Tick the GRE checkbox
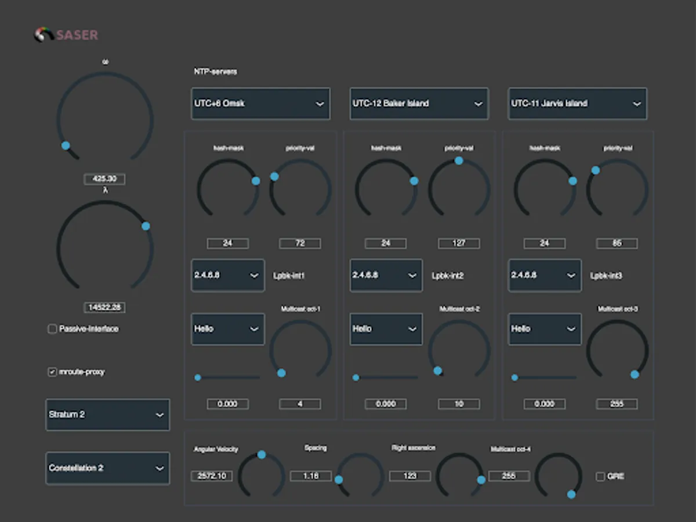 (x=600, y=477)
